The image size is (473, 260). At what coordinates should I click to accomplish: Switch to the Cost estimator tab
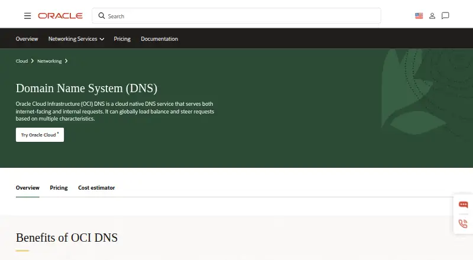[x=96, y=187]
